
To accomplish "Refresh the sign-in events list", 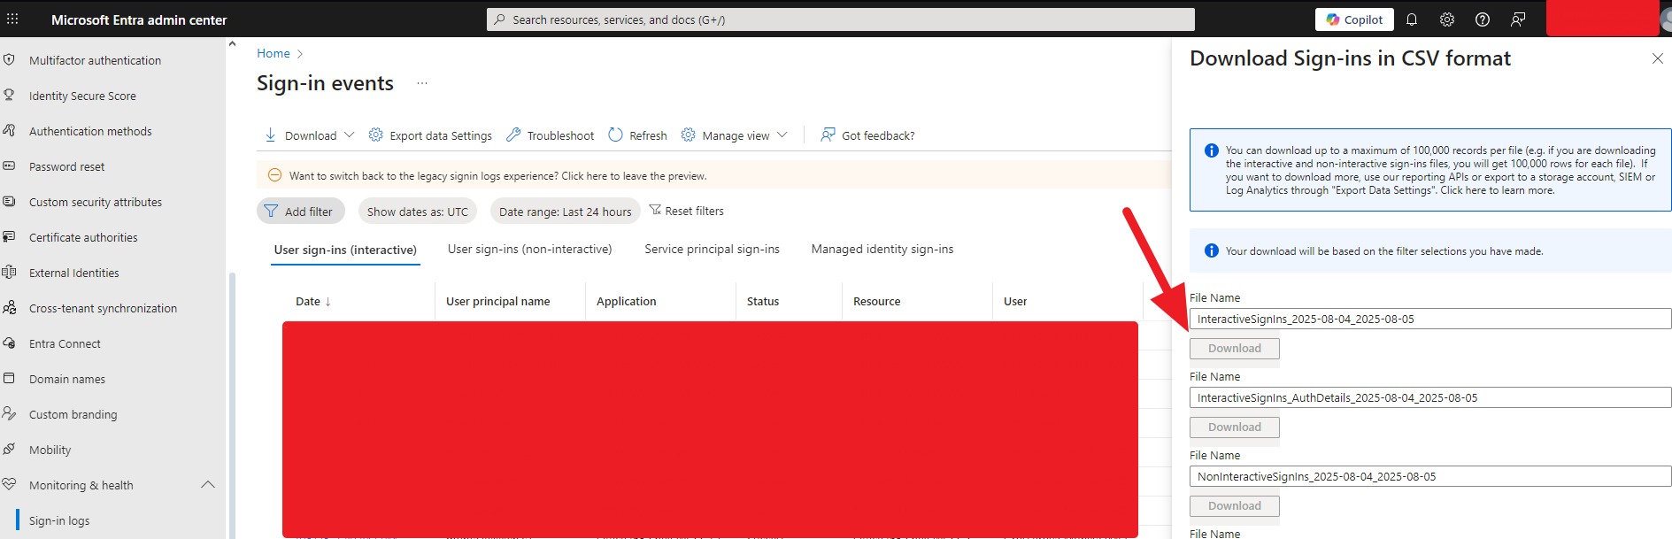I will pos(637,135).
